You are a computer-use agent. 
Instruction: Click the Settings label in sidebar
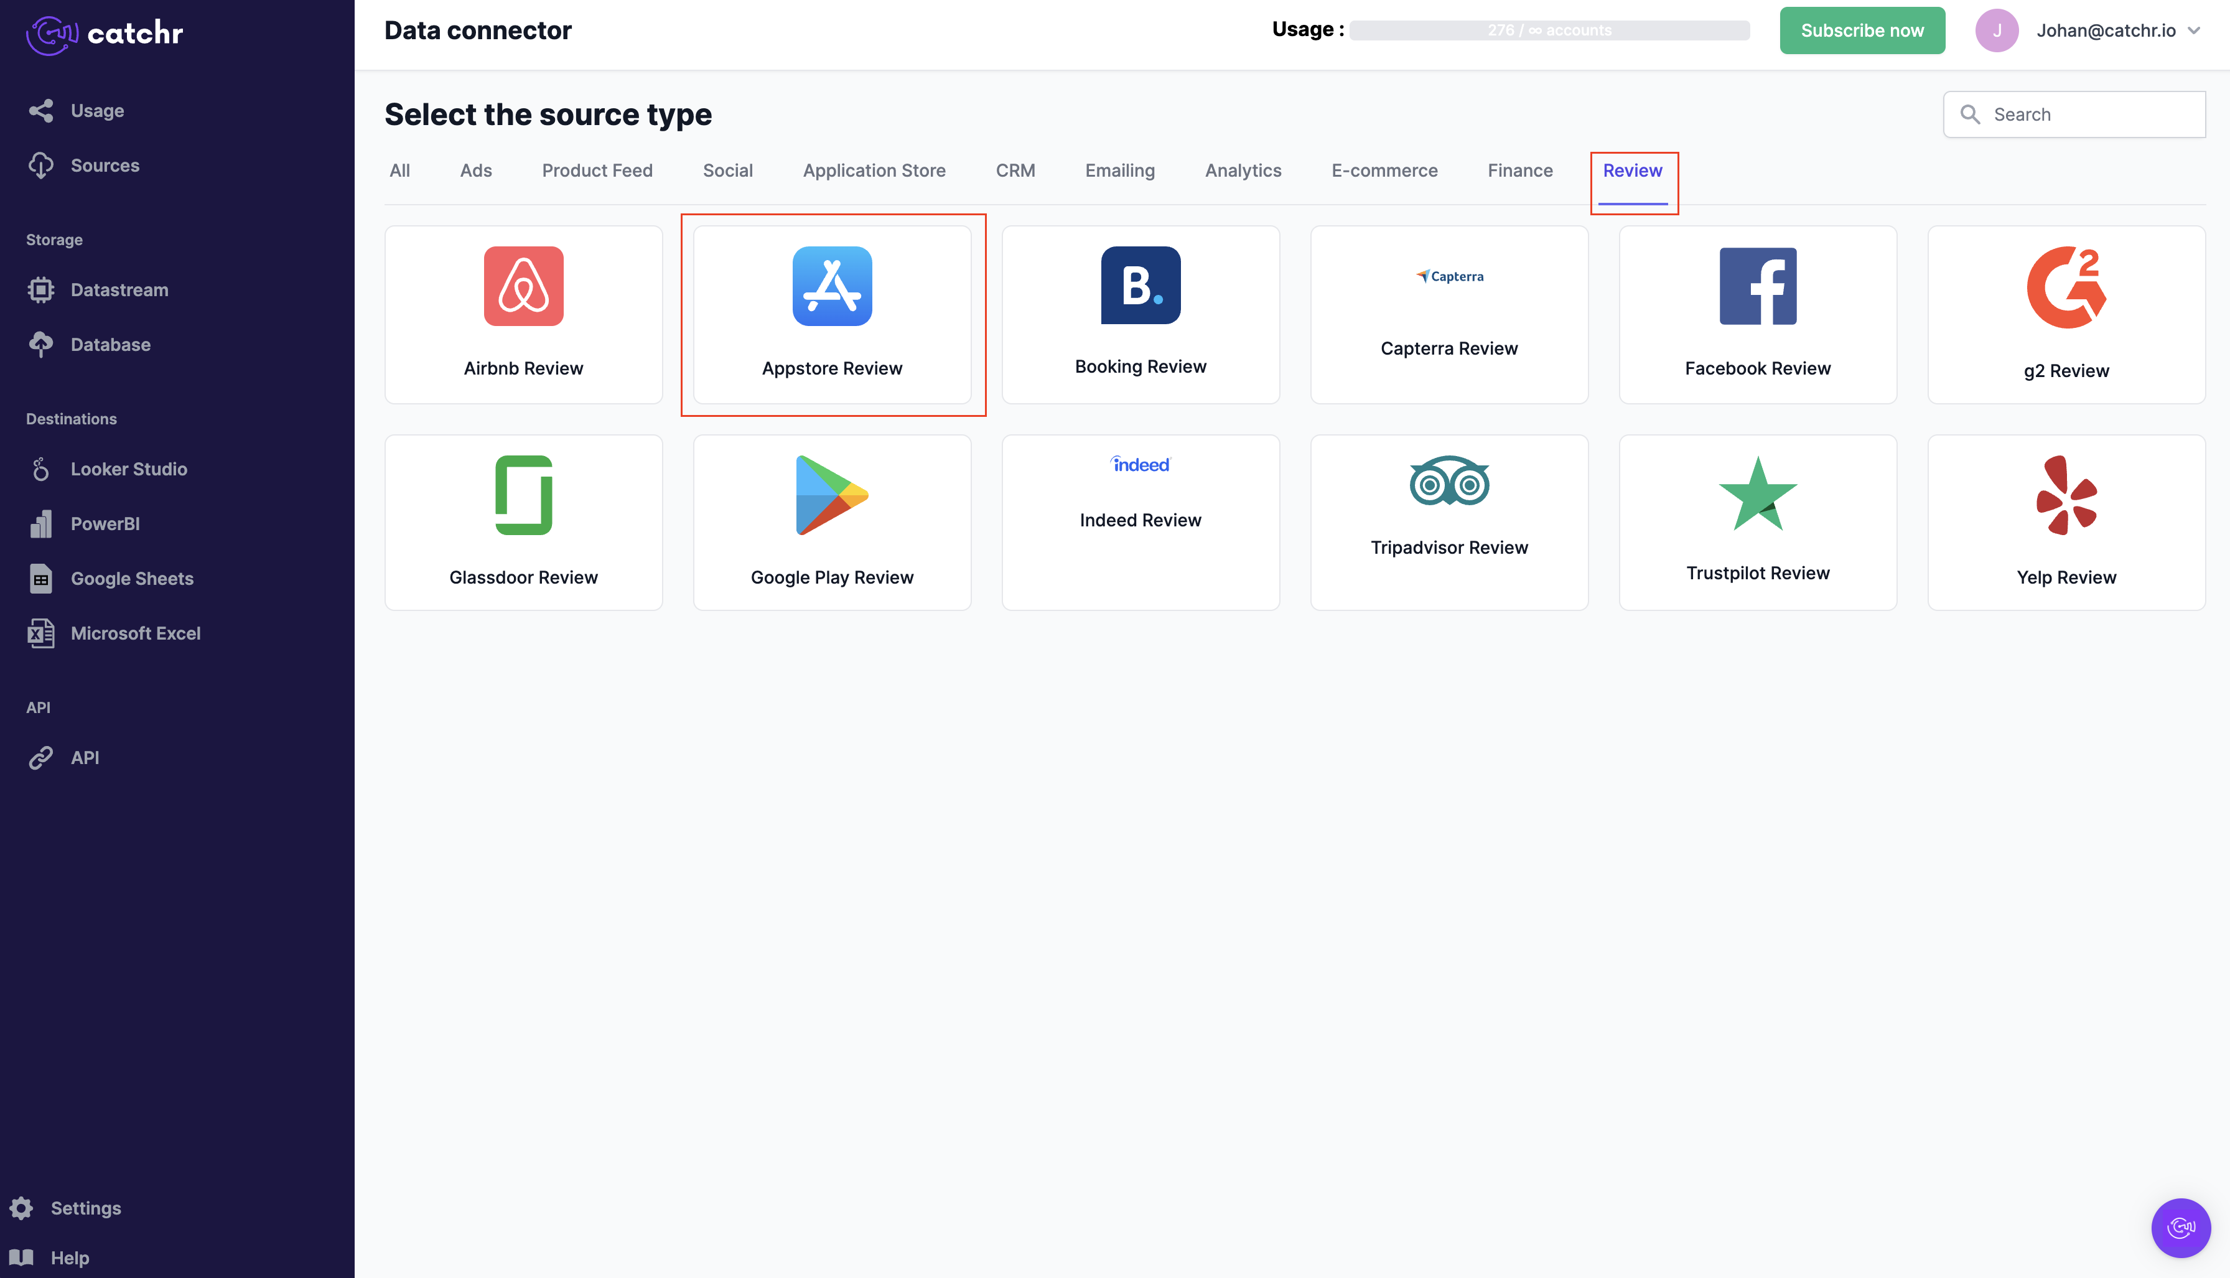click(86, 1208)
